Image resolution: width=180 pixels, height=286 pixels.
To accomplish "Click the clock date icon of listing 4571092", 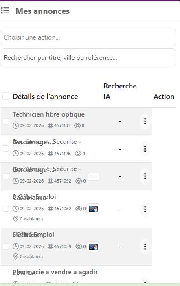I will (x=16, y=181).
